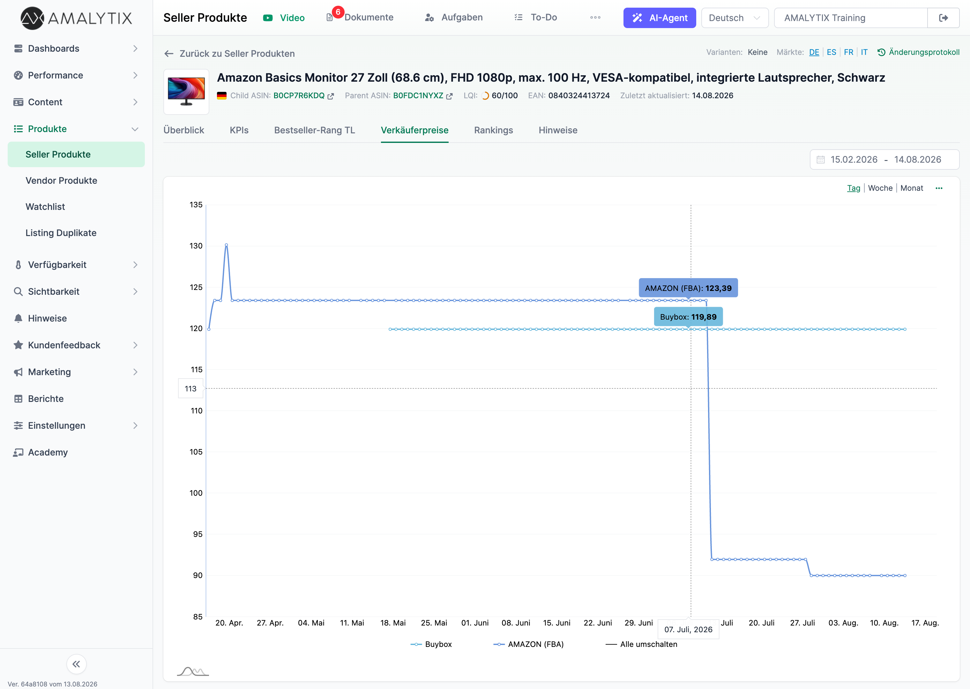Click the calendar icon in date range
Viewport: 970px width, 689px height.
click(x=821, y=159)
